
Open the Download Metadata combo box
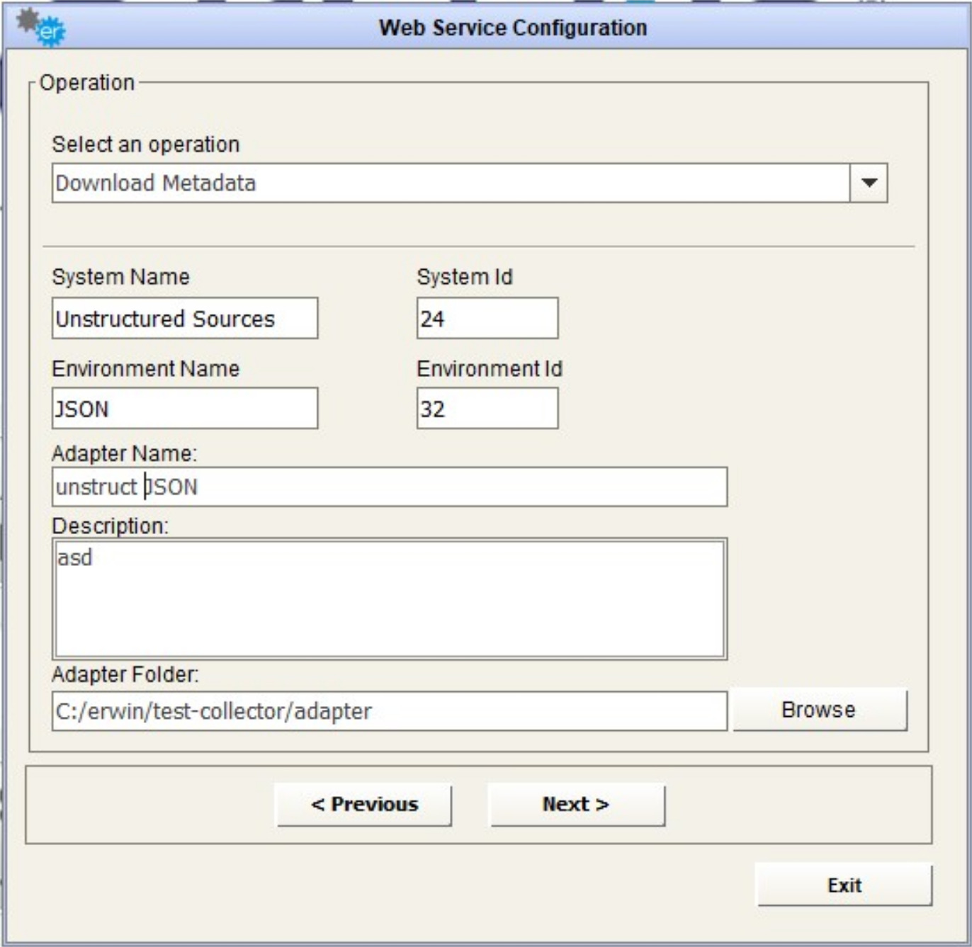[x=451, y=183]
